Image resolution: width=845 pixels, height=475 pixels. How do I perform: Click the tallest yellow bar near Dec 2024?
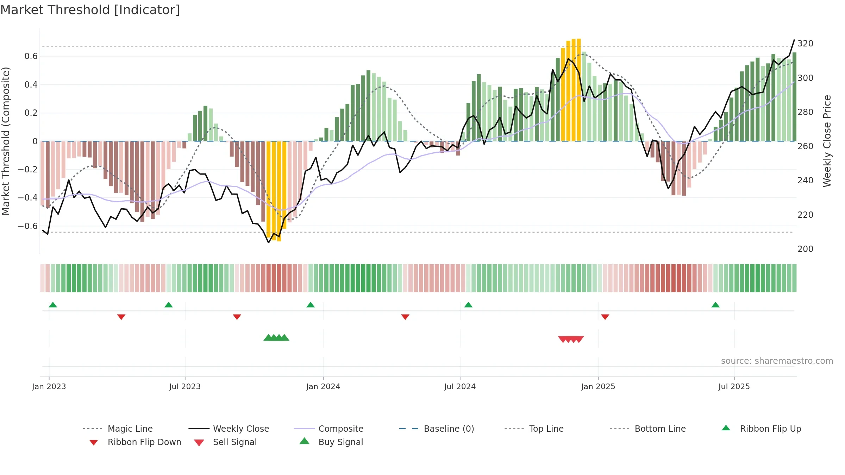tap(579, 90)
